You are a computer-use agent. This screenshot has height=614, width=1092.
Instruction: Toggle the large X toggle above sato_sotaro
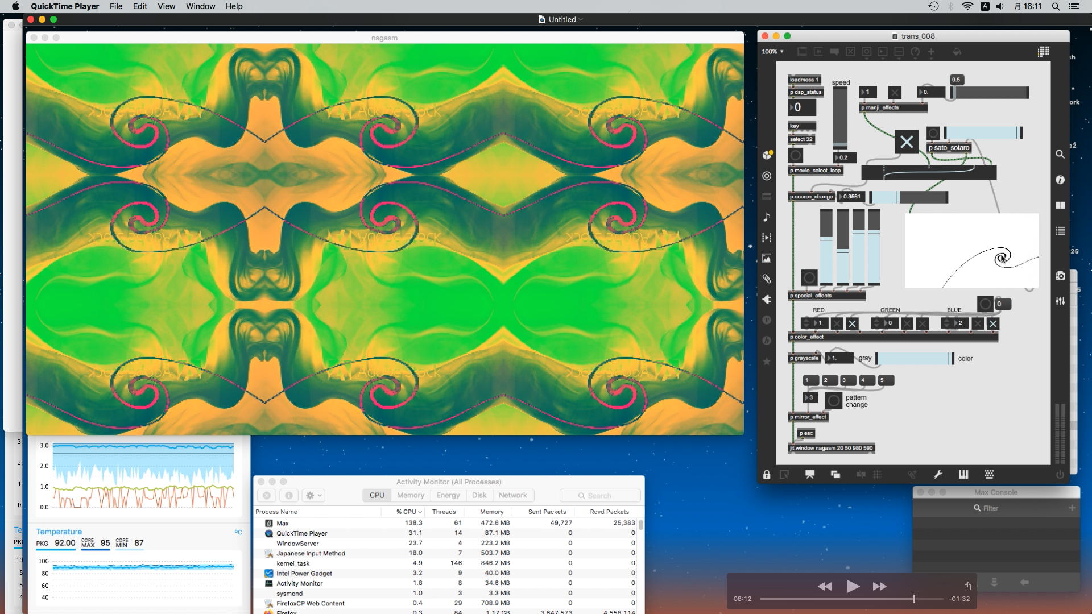pyautogui.click(x=907, y=142)
